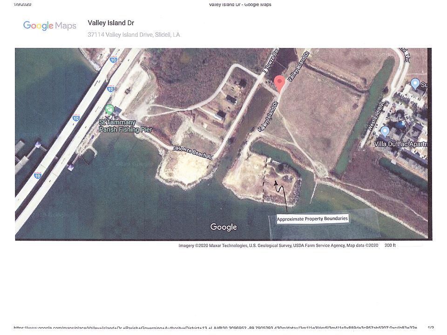Click the Villa Du Lac Apartments label

(400, 144)
